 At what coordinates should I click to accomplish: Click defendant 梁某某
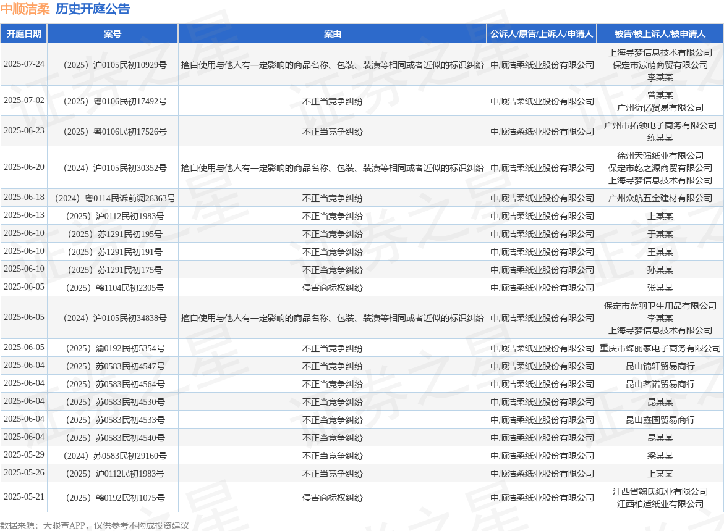click(660, 456)
